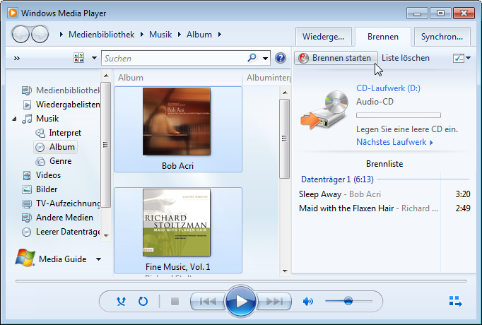The image size is (482, 325).
Task: Select Maid with the Flaxen Hair track
Action: pos(384,208)
